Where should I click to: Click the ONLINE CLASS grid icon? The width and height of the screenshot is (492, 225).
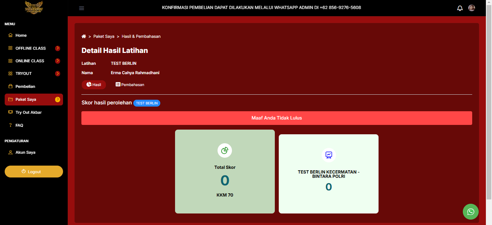tap(10, 61)
